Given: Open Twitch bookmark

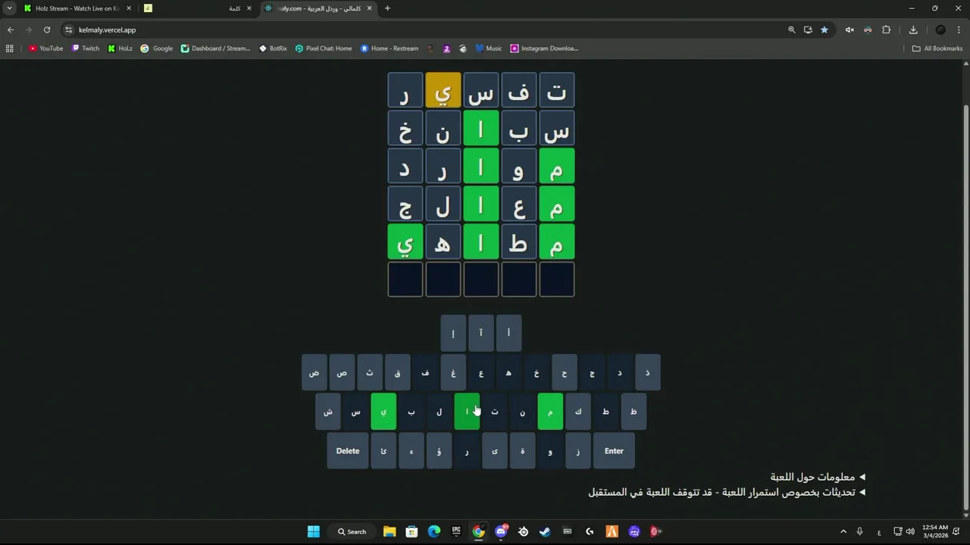Looking at the screenshot, I should [x=86, y=48].
